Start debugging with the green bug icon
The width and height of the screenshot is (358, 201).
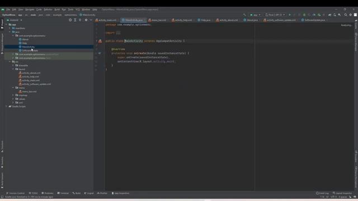click(x=304, y=15)
